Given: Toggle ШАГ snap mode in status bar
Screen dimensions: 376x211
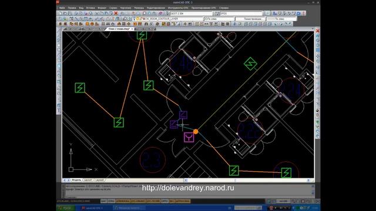Looking at the screenshot, I should tap(103, 201).
